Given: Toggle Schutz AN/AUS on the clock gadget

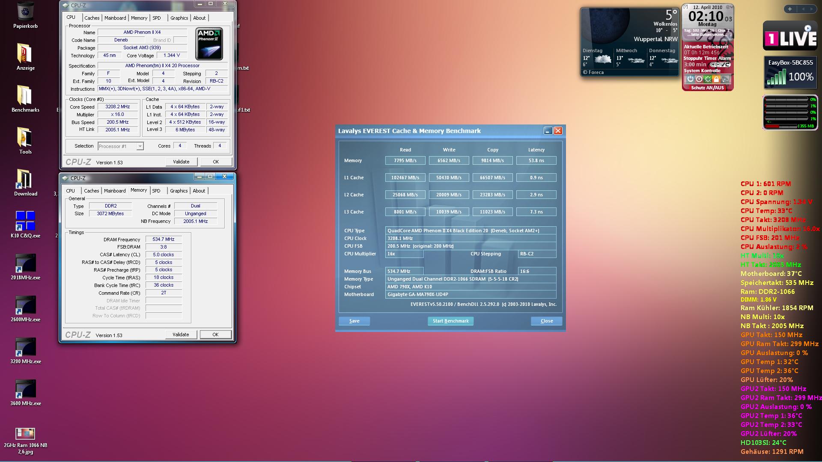Looking at the screenshot, I should pyautogui.click(x=707, y=88).
